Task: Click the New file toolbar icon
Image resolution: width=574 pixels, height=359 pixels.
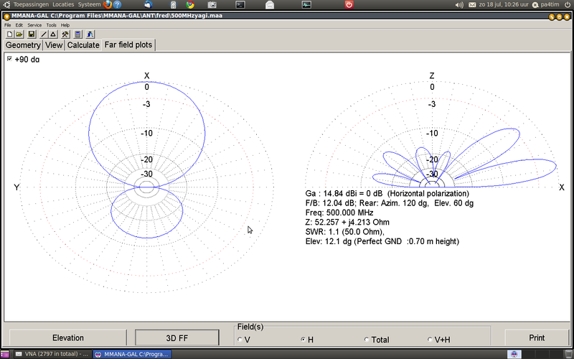Action: click(x=9, y=34)
